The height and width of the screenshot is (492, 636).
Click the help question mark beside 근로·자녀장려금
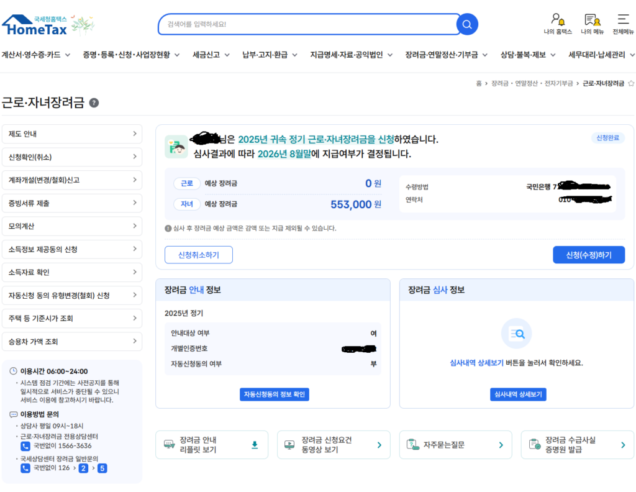click(94, 103)
